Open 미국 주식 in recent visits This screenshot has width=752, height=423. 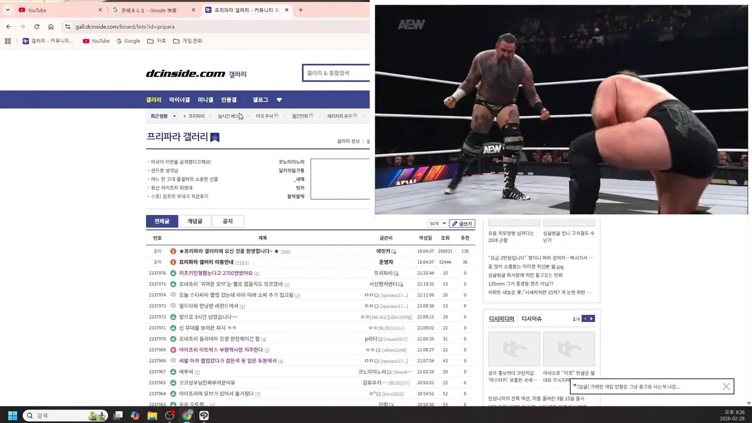tap(264, 116)
